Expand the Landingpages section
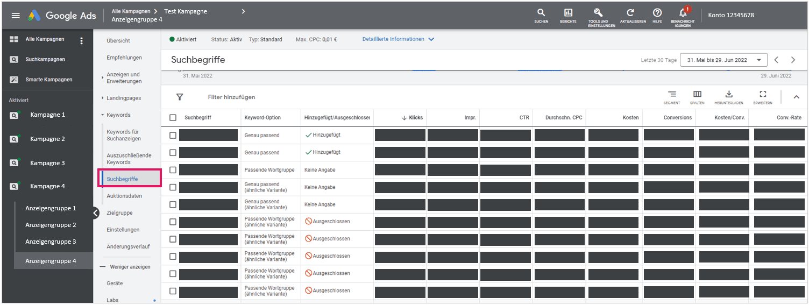 coord(102,98)
